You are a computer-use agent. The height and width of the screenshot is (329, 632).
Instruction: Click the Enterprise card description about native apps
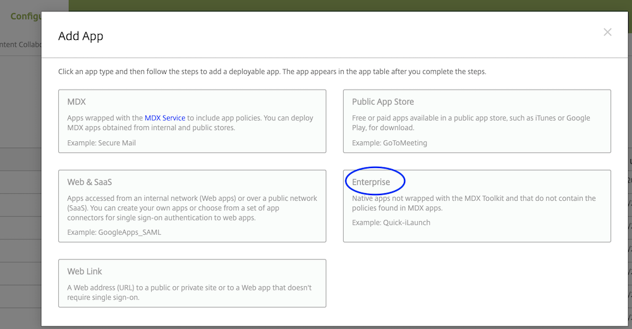(x=473, y=203)
